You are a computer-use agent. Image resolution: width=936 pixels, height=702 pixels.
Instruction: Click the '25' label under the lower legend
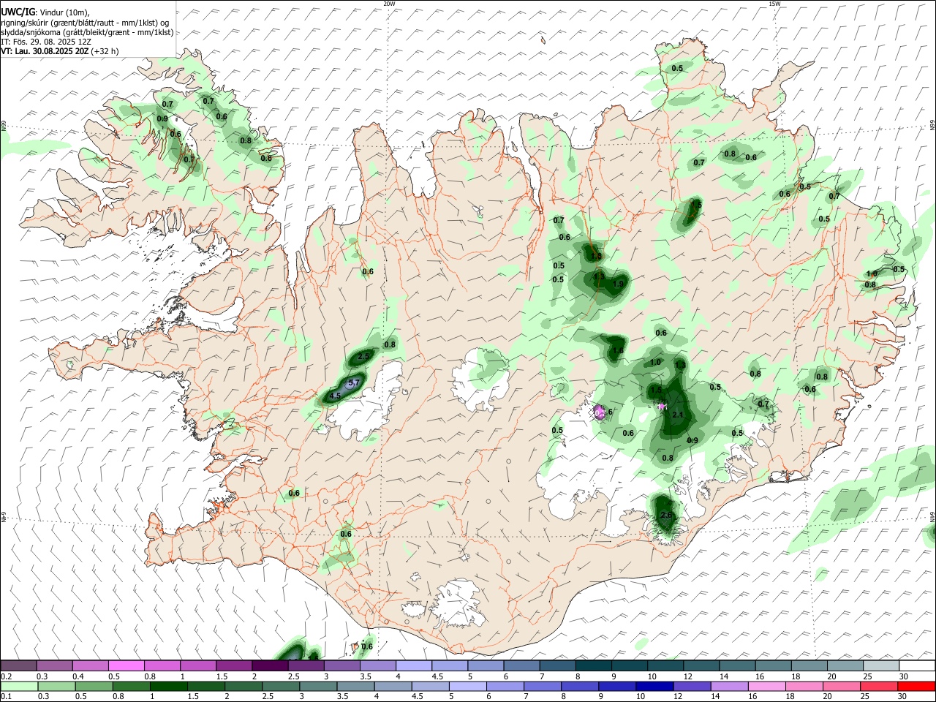click(x=866, y=696)
